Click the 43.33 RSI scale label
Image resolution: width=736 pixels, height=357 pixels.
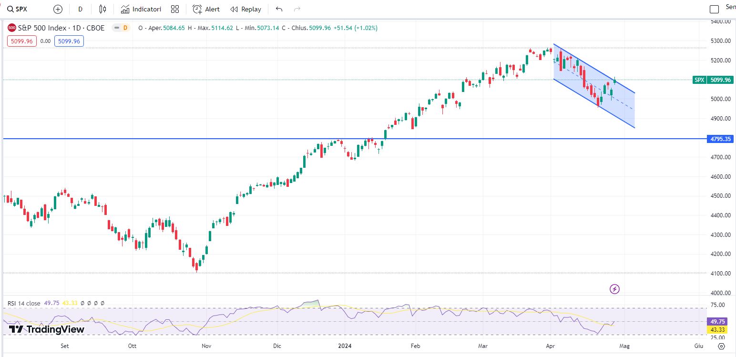717,330
